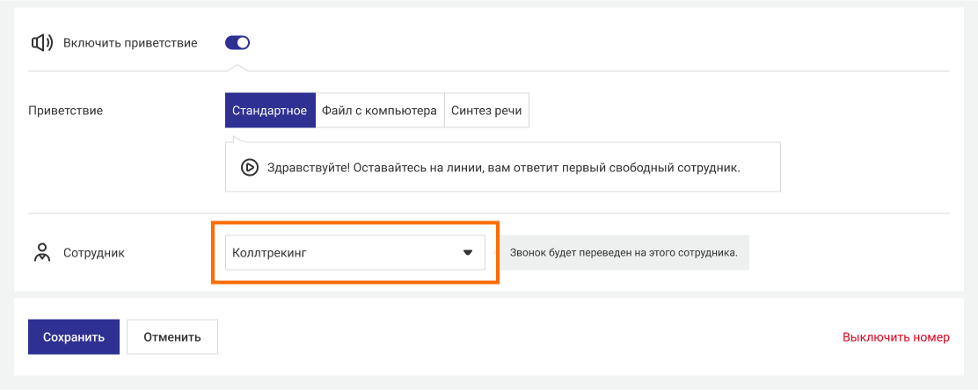This screenshot has height=390, width=978.
Task: Click the red Выключить номер link
Action: (x=895, y=336)
